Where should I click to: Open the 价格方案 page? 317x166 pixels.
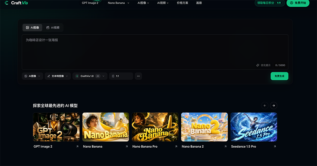[183, 3]
